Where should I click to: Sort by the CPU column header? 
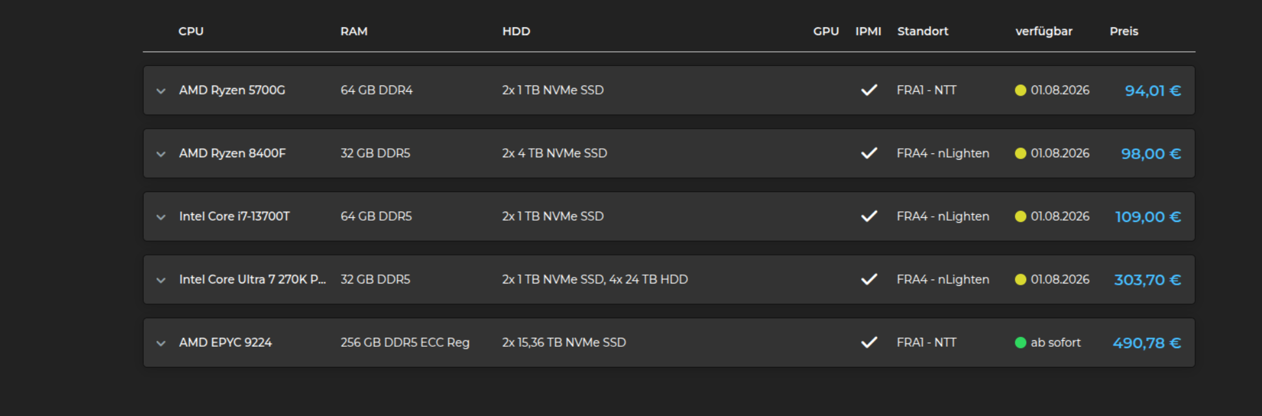191,31
